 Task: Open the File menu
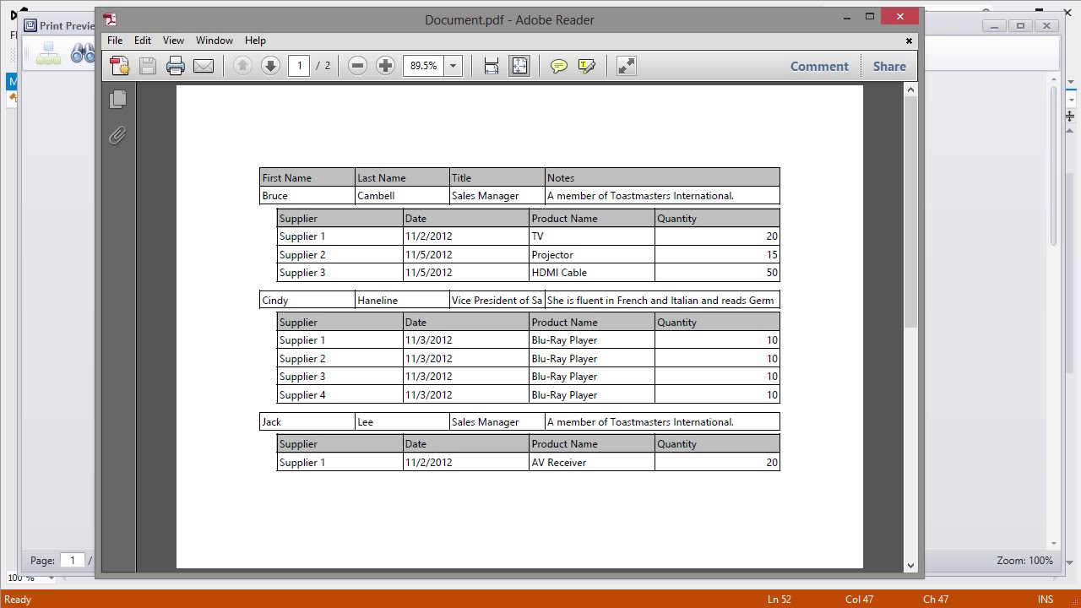[x=115, y=40]
